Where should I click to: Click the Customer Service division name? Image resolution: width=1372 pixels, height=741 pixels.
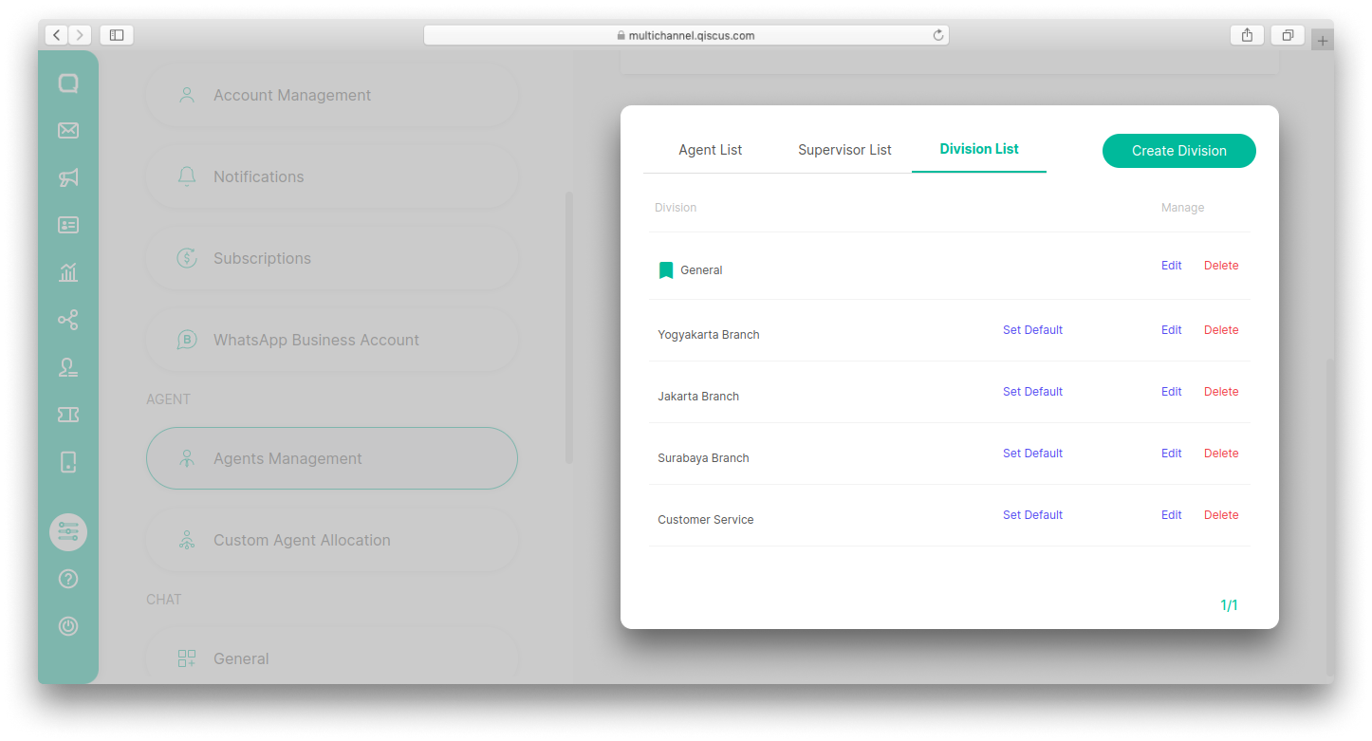706,520
